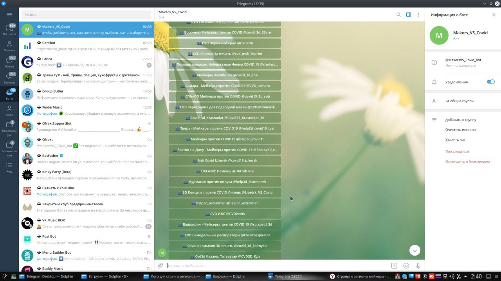Open the 'Региональные' folder
The image size is (501, 281).
(9, 148)
